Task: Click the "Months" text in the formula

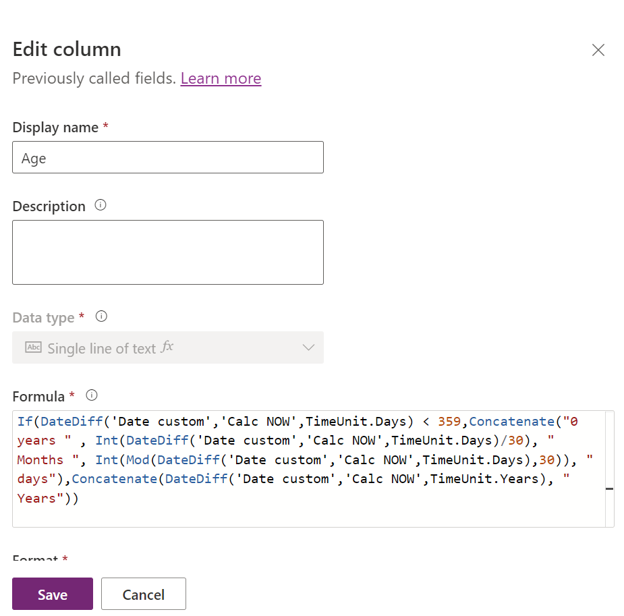Action: pyautogui.click(x=40, y=460)
